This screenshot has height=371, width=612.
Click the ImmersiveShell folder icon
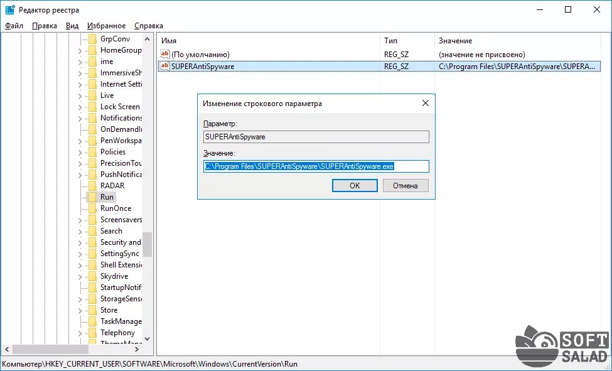tap(92, 73)
